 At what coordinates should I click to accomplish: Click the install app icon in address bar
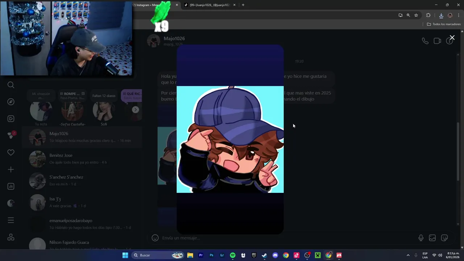(x=401, y=15)
